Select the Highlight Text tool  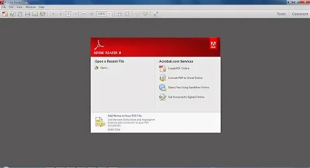point(145,14)
